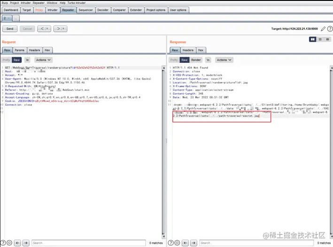Viewport: 333px width, 247px height.
Task: Open Request Actions dropdown
Action: point(43,60)
